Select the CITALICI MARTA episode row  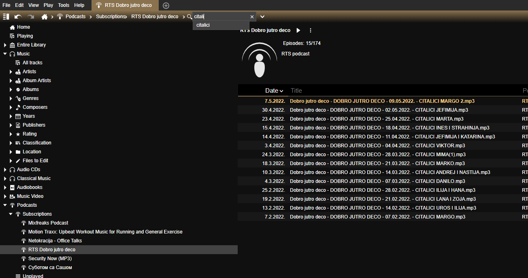click(x=377, y=119)
